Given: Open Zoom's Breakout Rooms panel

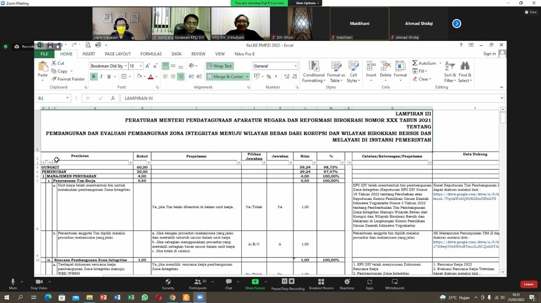Looking at the screenshot, I should click(321, 284).
